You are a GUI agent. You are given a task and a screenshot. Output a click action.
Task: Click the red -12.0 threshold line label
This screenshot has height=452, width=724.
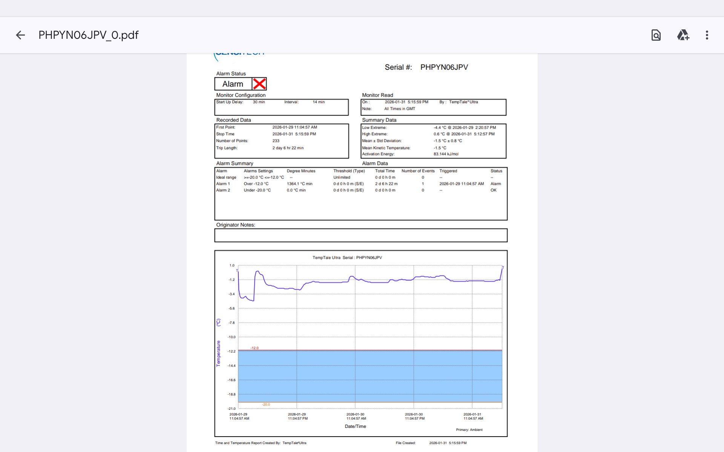pos(255,348)
